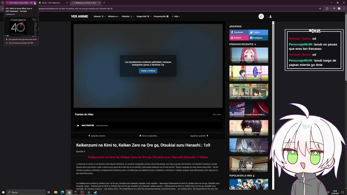Screen dimensions: 347x195
Task: Go to episodio anterior
Action: 97,136
